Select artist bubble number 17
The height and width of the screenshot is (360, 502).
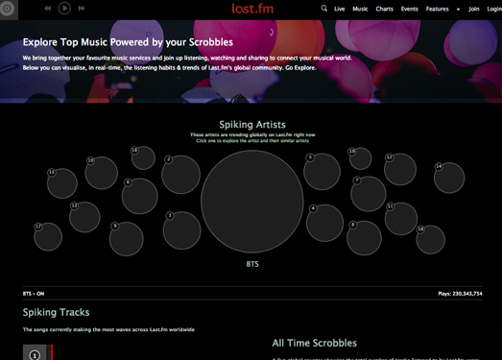[48, 237]
